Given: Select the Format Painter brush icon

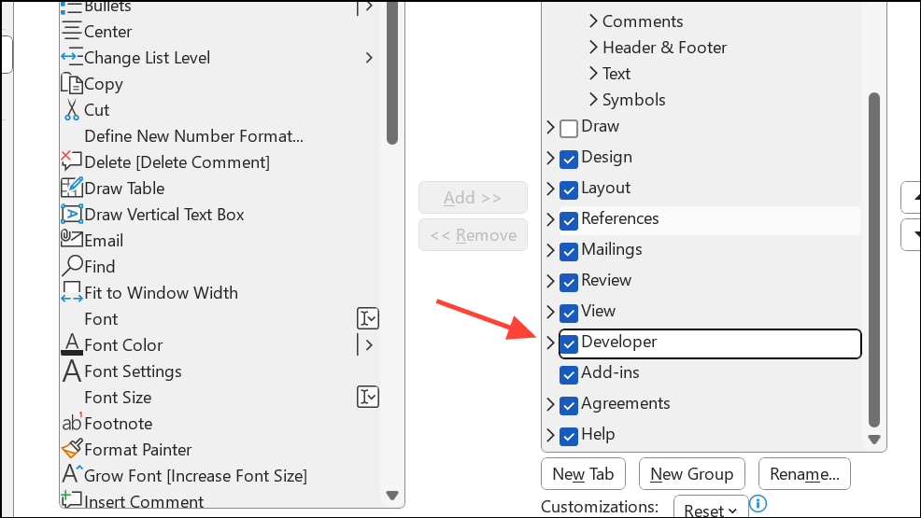Looking at the screenshot, I should pos(72,450).
